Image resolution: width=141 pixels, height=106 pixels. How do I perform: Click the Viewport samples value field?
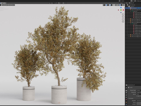click(x=139, y=104)
